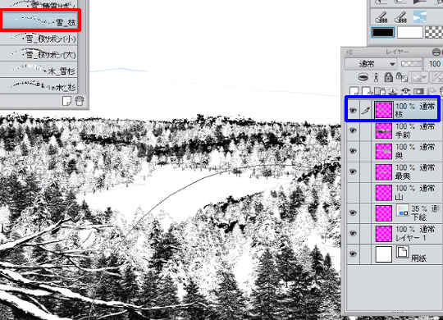
Task: Pick the black main color swatch
Action: click(x=382, y=33)
